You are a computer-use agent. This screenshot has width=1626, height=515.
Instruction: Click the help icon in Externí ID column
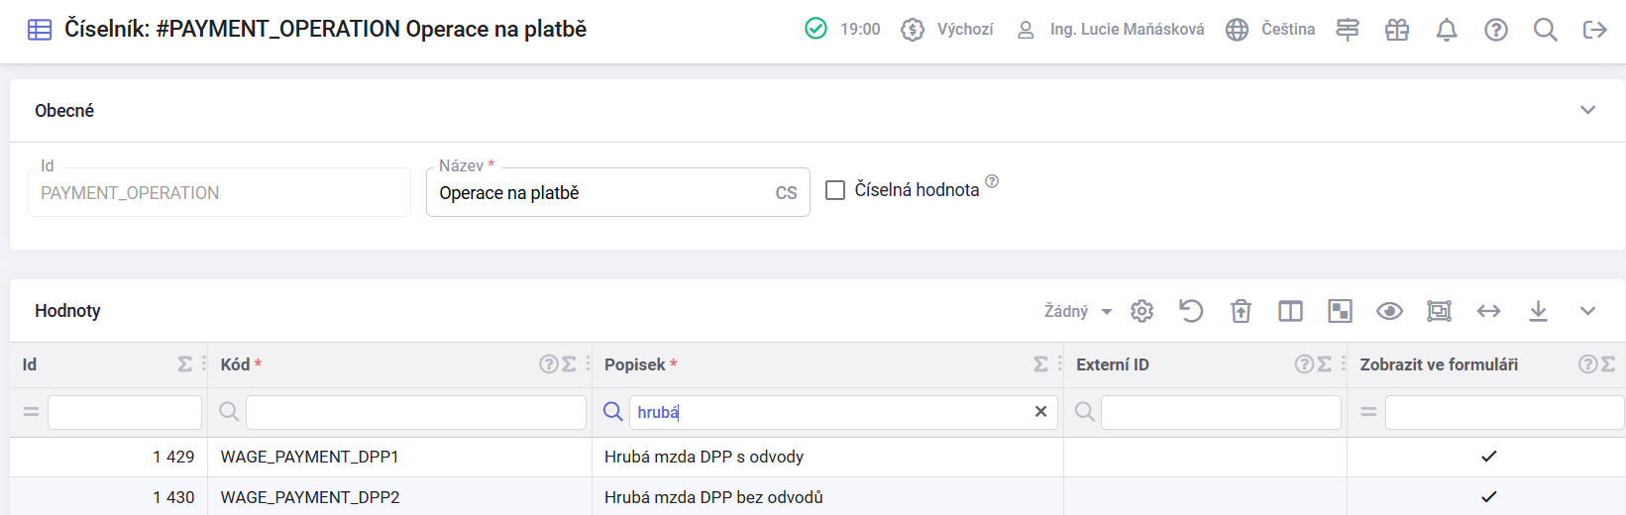(1304, 364)
